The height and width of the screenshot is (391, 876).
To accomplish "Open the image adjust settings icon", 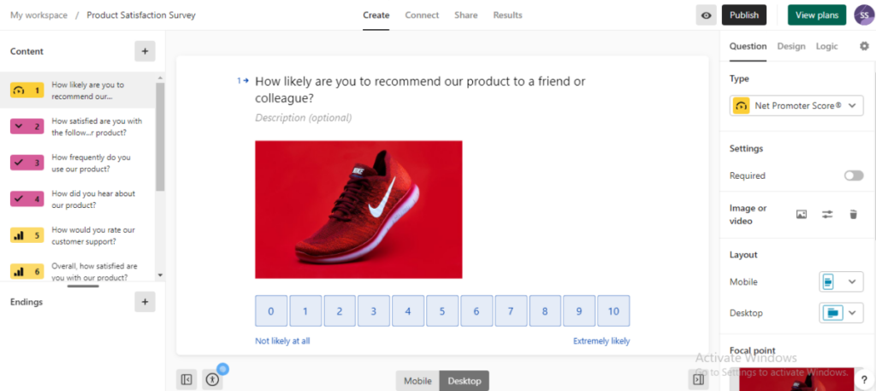I will (827, 215).
